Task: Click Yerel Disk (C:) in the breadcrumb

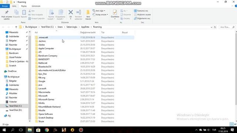Action: (47, 27)
